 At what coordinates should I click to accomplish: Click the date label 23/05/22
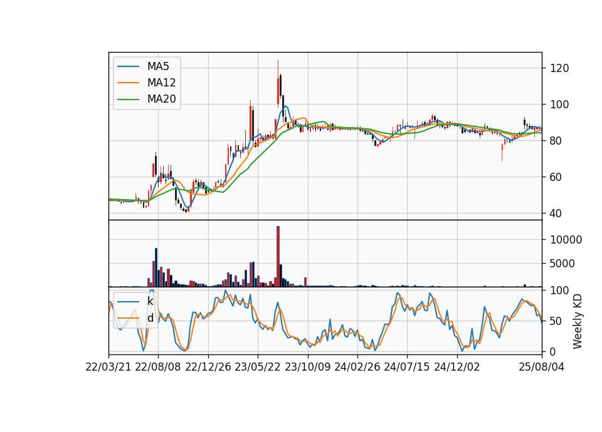pos(258,368)
